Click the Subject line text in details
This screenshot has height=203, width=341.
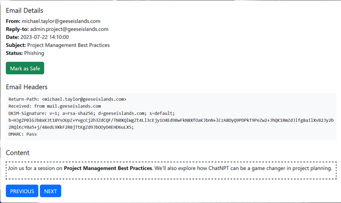coord(68,45)
